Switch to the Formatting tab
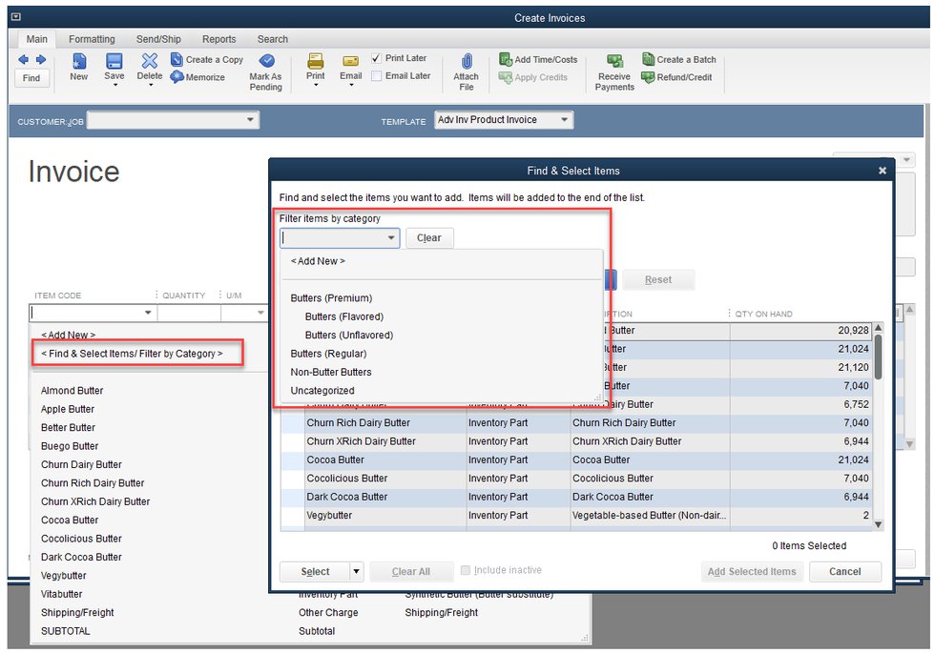Image resolution: width=935 pixels, height=653 pixels. point(92,39)
